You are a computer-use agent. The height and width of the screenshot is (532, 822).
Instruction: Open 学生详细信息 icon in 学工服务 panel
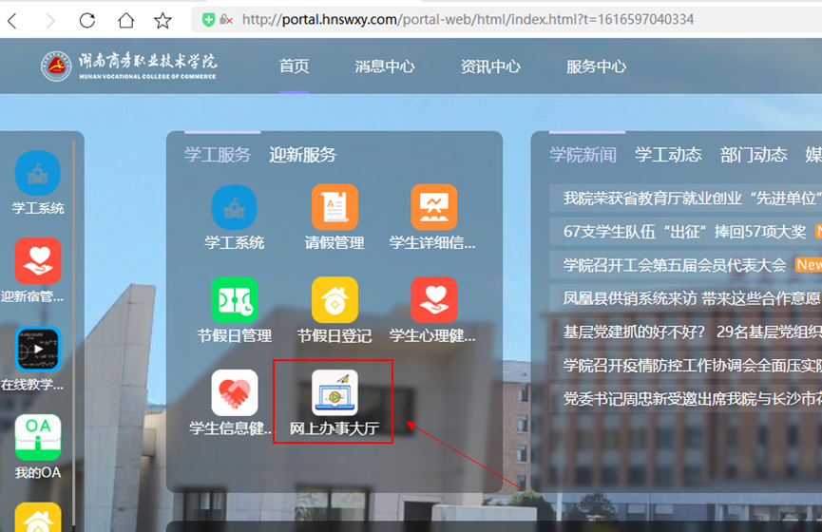coord(433,208)
